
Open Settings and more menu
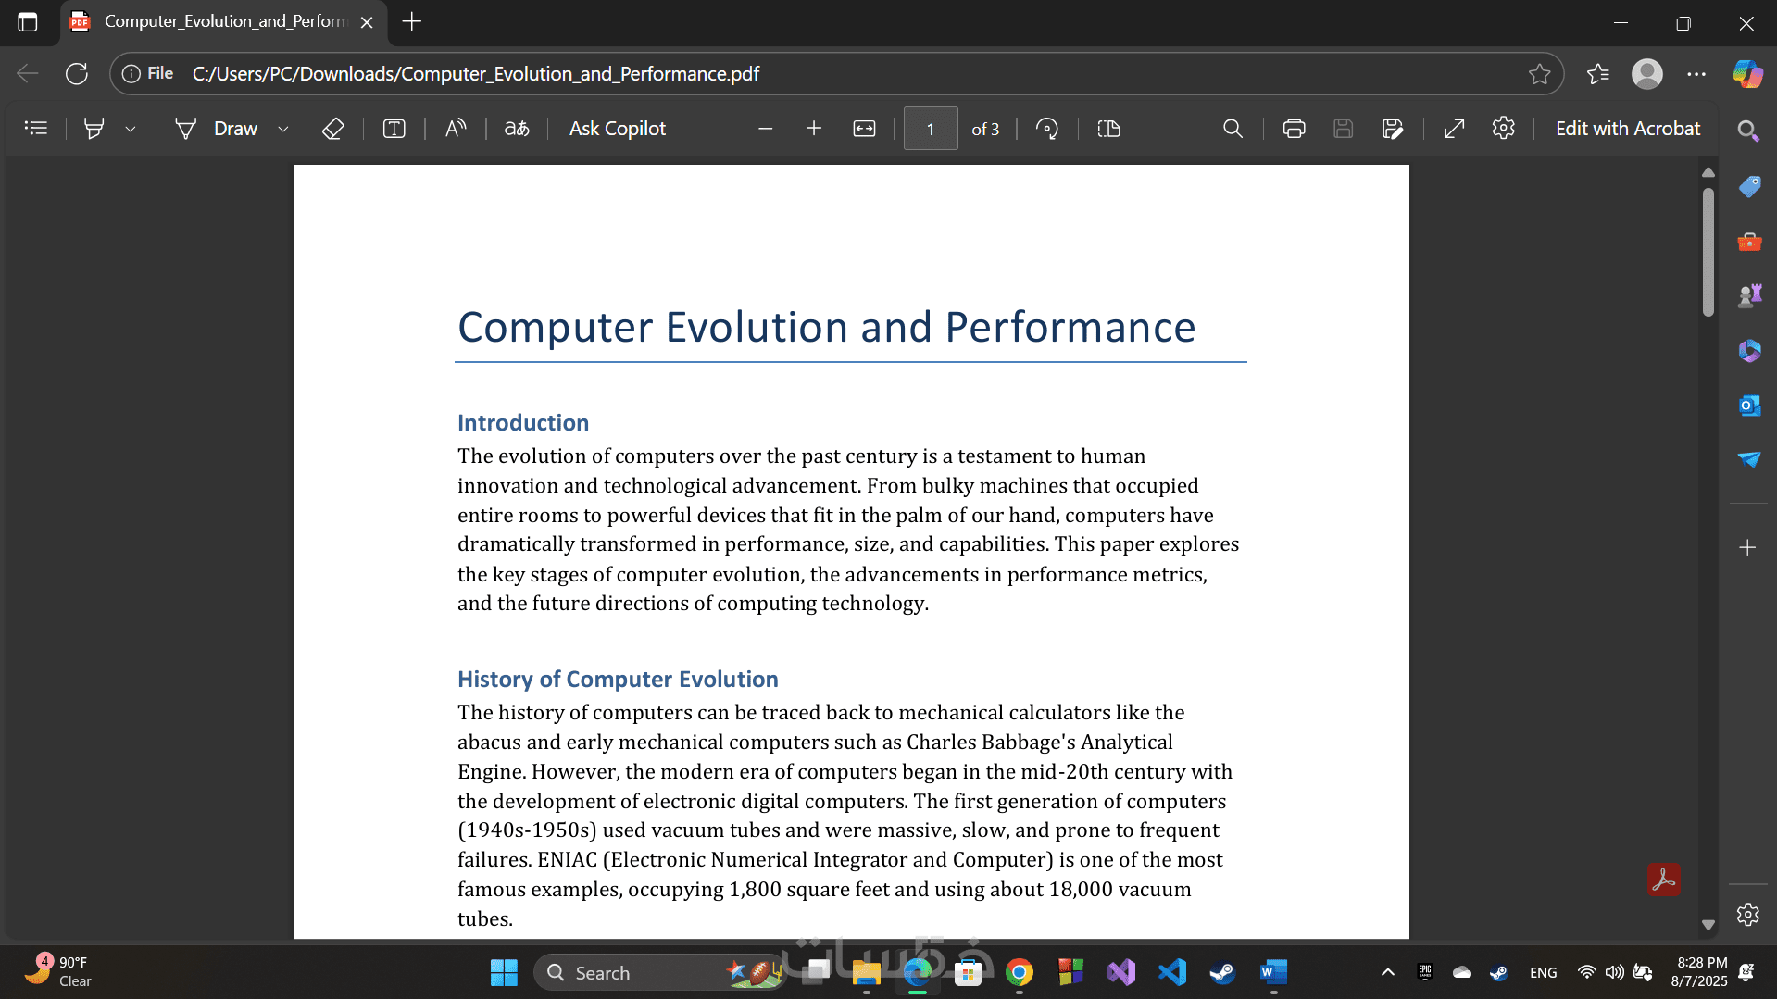pos(1696,74)
